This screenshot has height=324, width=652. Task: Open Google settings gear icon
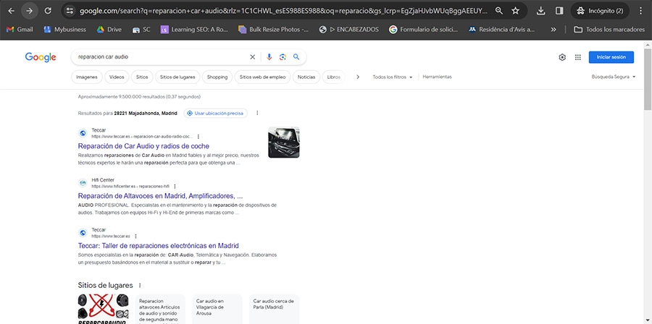tap(562, 57)
